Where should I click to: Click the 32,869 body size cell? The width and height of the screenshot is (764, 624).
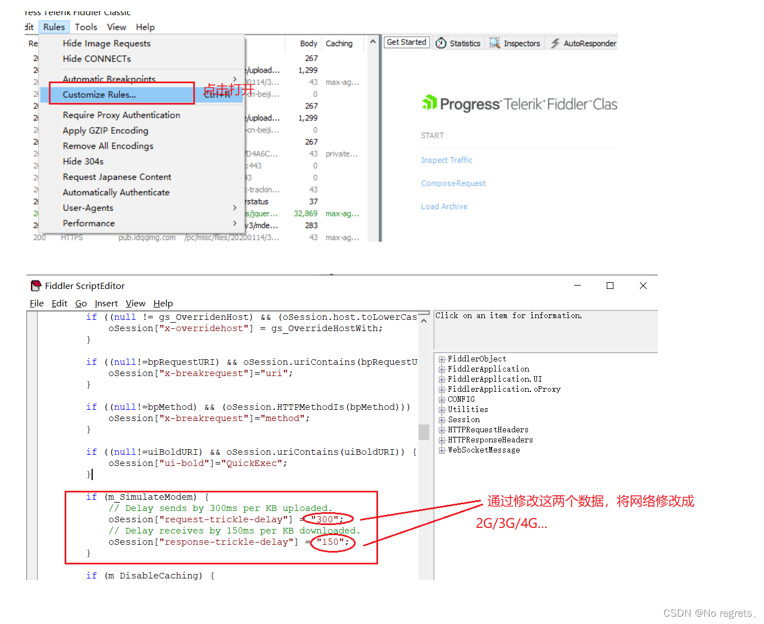306,214
